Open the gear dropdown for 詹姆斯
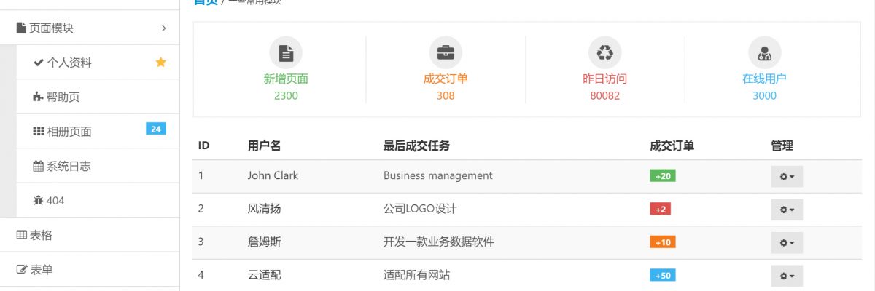This screenshot has height=291, width=875. tap(787, 242)
